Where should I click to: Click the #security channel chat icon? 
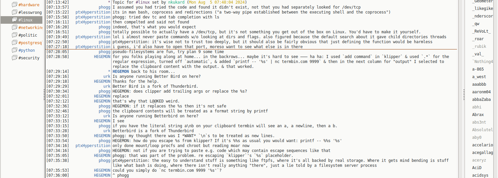14,58
